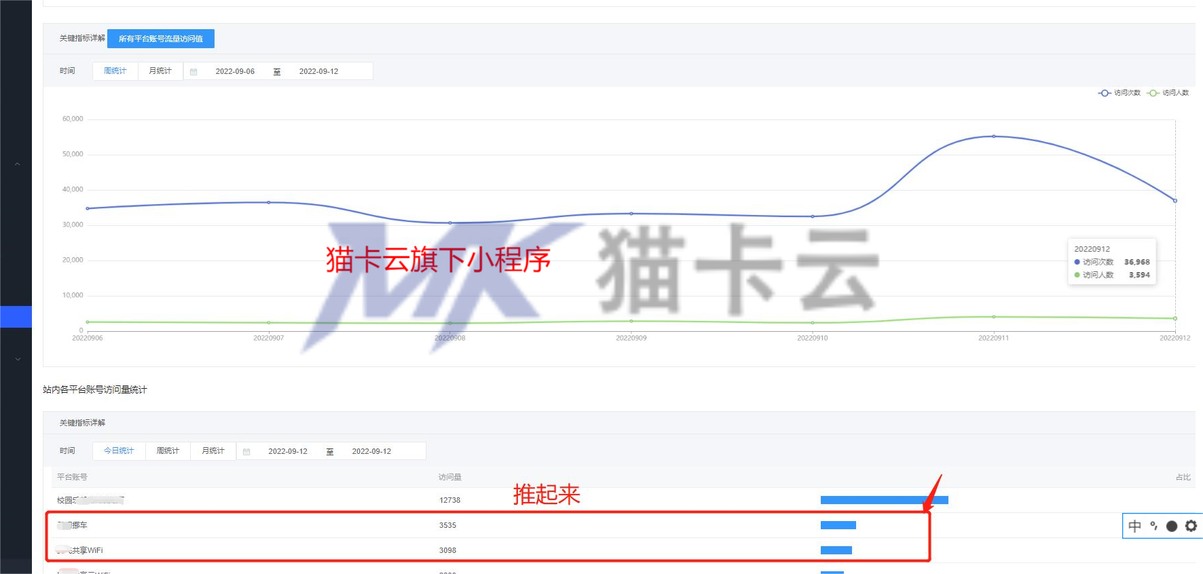Click 访问量 column header

click(x=449, y=477)
